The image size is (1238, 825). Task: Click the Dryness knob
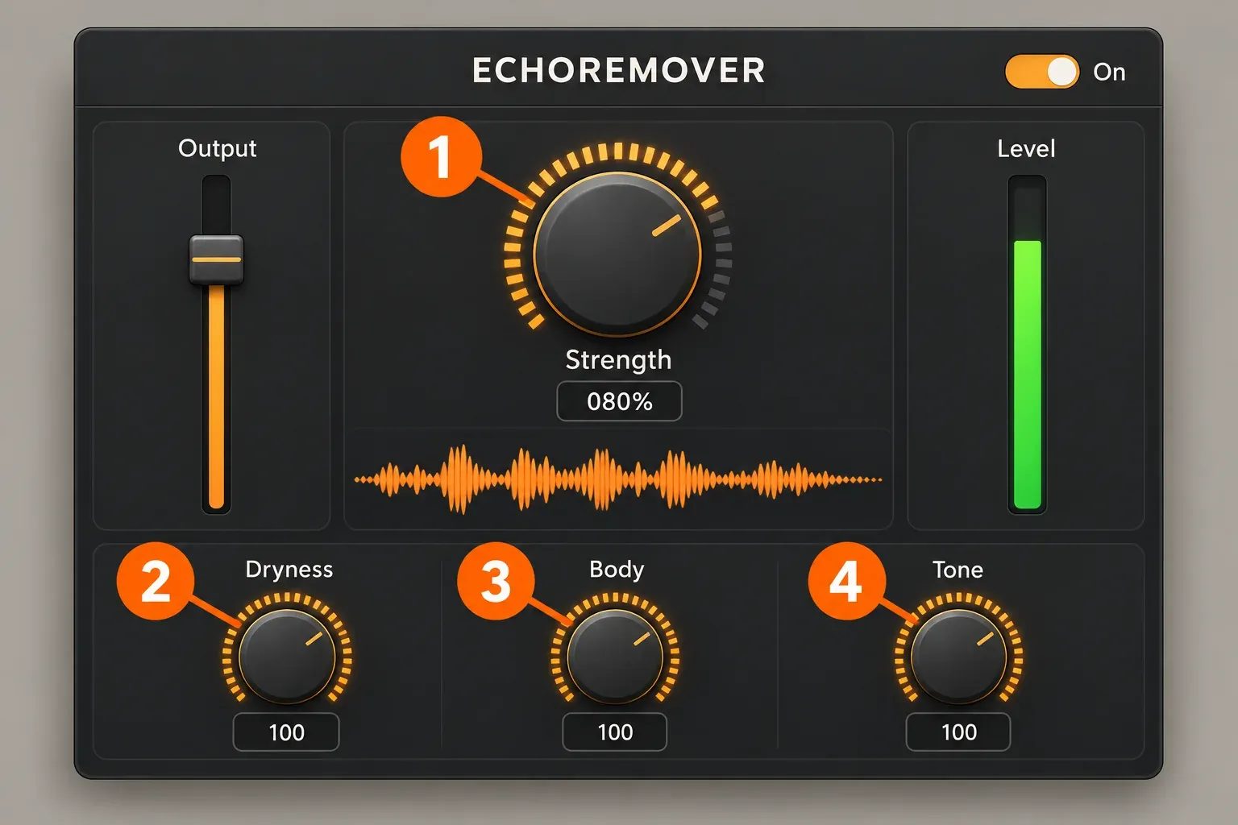pos(287,656)
